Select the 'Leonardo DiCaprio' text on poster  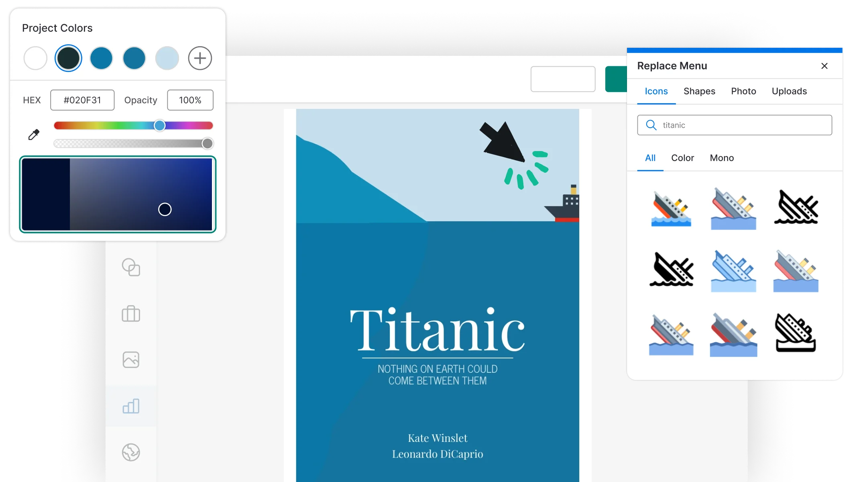[x=438, y=454]
